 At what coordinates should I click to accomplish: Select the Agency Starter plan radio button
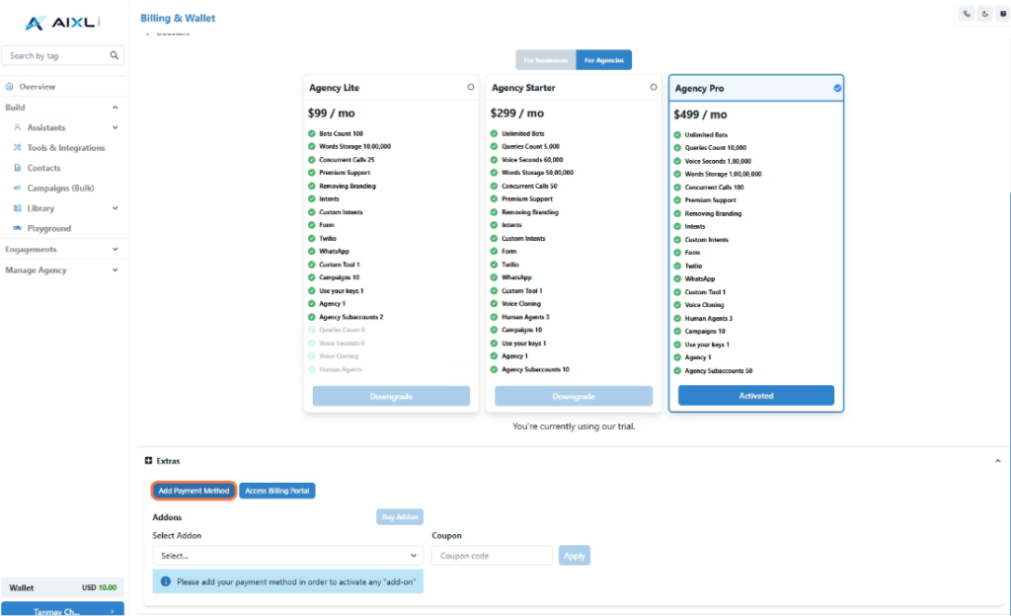(x=654, y=88)
